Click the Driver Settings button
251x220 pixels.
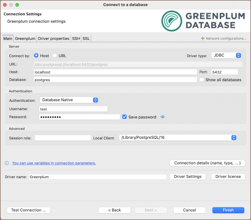[x=188, y=176]
